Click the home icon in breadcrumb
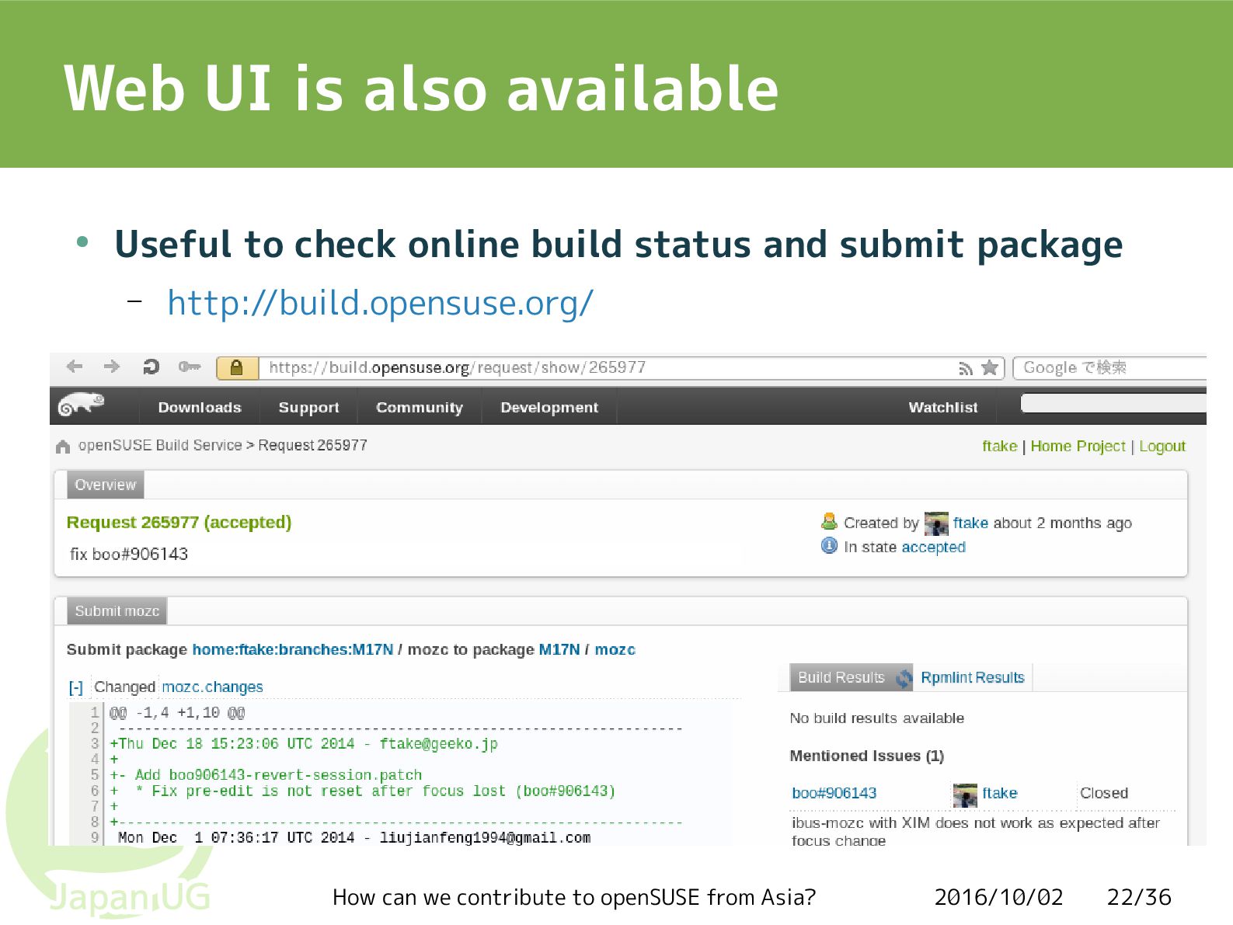Image resolution: width=1233 pixels, height=925 pixels. (x=63, y=447)
